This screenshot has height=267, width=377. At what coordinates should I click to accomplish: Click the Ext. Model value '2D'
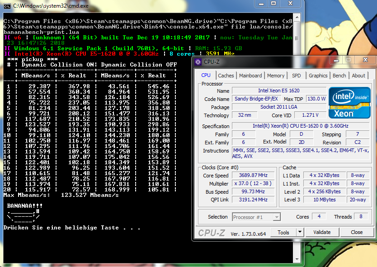[x=302, y=142]
